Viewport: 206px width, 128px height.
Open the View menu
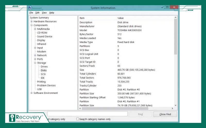44,13
